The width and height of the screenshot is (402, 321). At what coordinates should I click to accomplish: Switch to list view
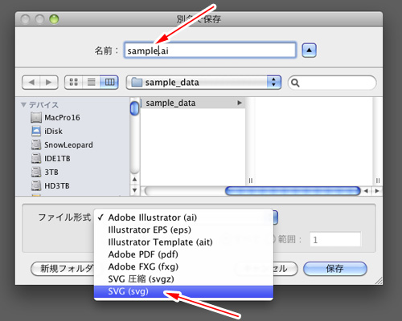(x=92, y=82)
